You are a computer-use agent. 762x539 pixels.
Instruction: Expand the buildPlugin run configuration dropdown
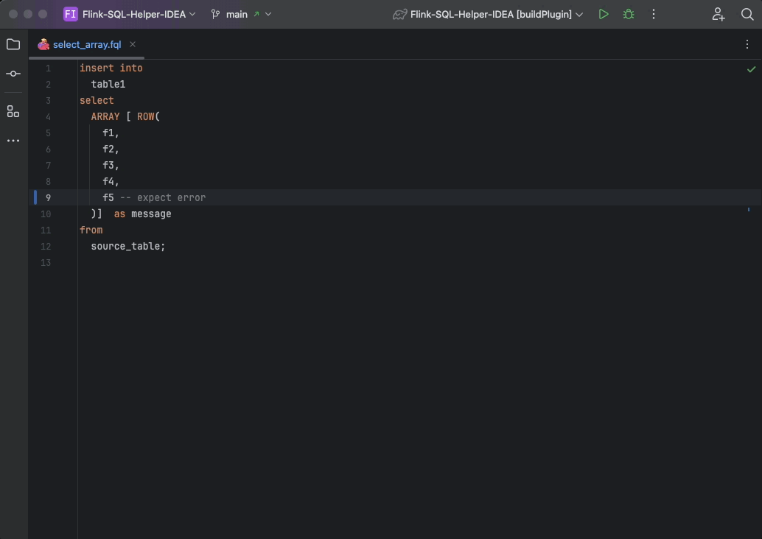pyautogui.click(x=488, y=14)
